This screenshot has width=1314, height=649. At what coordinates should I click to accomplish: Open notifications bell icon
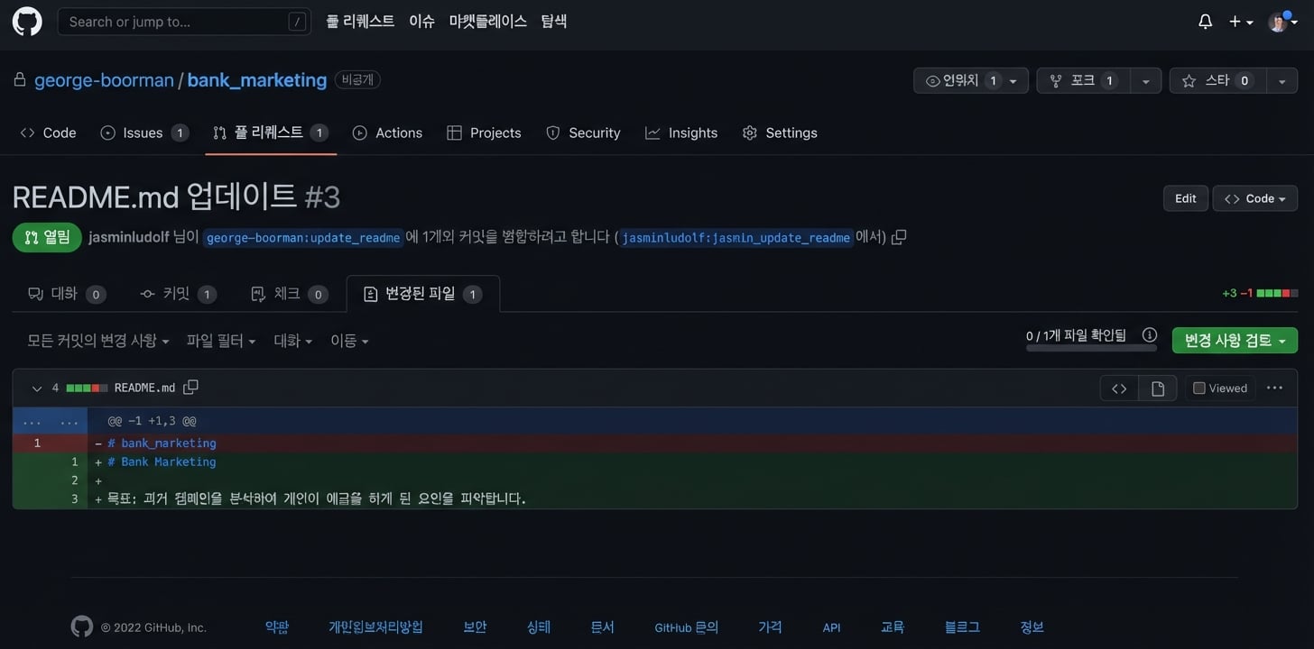click(x=1205, y=22)
